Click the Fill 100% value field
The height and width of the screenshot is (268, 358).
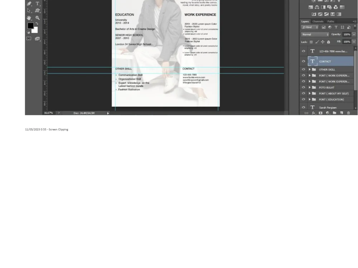[347, 42]
